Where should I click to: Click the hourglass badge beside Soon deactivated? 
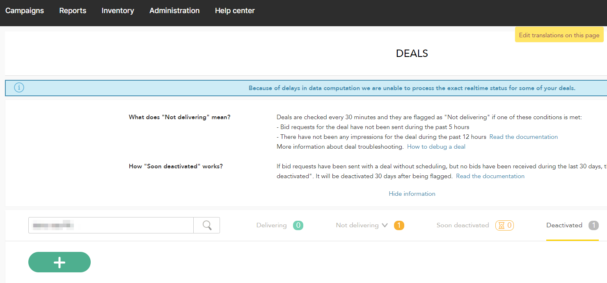(504, 225)
